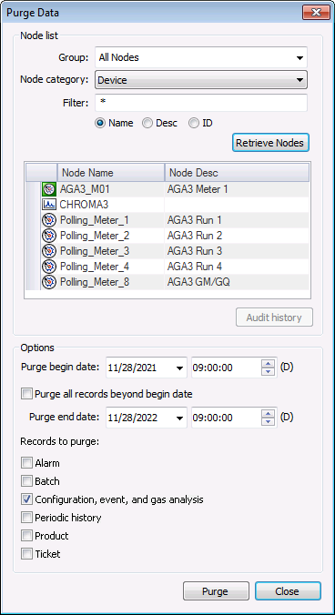Sort by the Node Desc column header

(x=237, y=173)
